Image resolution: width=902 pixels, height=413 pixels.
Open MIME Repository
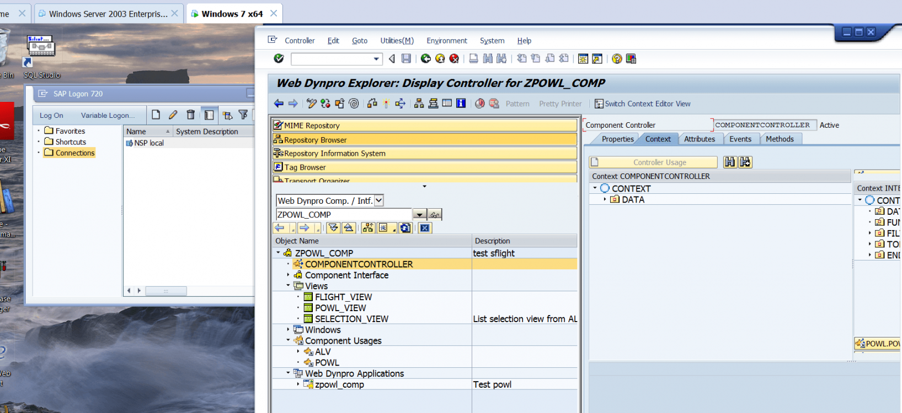click(x=425, y=126)
